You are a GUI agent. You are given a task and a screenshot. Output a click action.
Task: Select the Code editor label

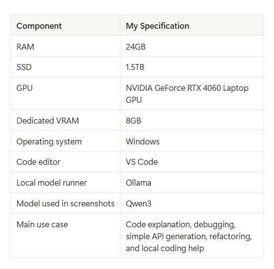pos(38,162)
